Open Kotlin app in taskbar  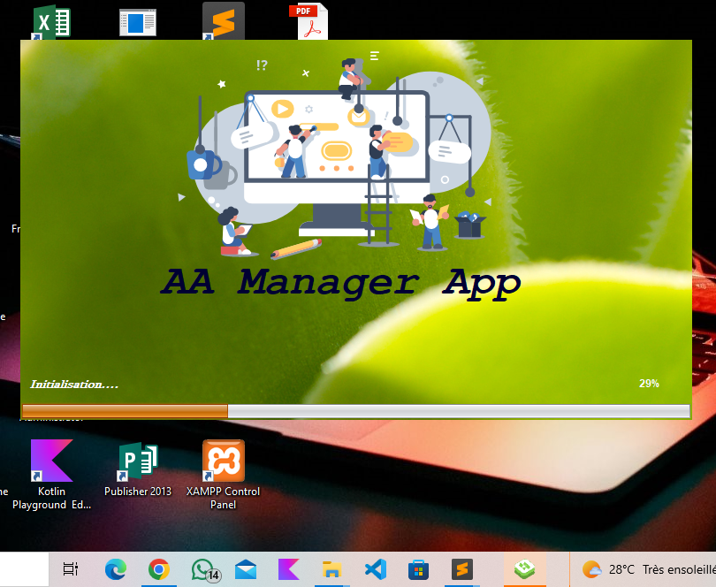tap(289, 569)
